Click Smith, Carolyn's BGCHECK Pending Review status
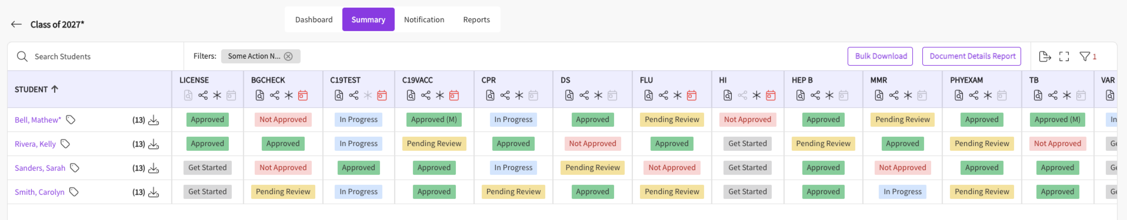1127x220 pixels. [x=283, y=192]
